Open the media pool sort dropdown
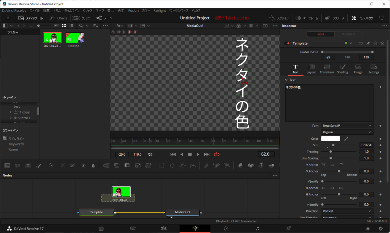The image size is (390, 233). pos(96,26)
